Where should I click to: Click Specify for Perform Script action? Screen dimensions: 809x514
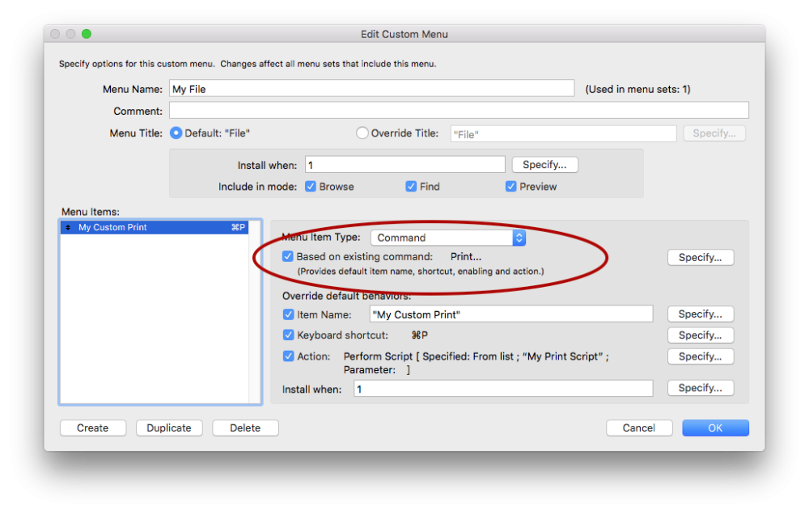[x=700, y=356]
